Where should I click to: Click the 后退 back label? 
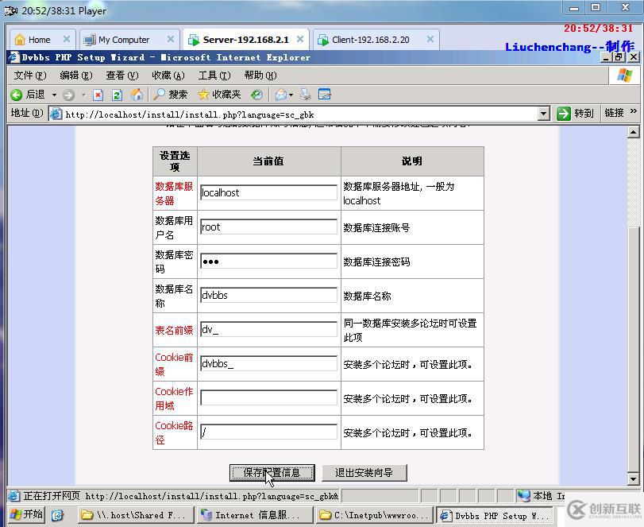35,95
